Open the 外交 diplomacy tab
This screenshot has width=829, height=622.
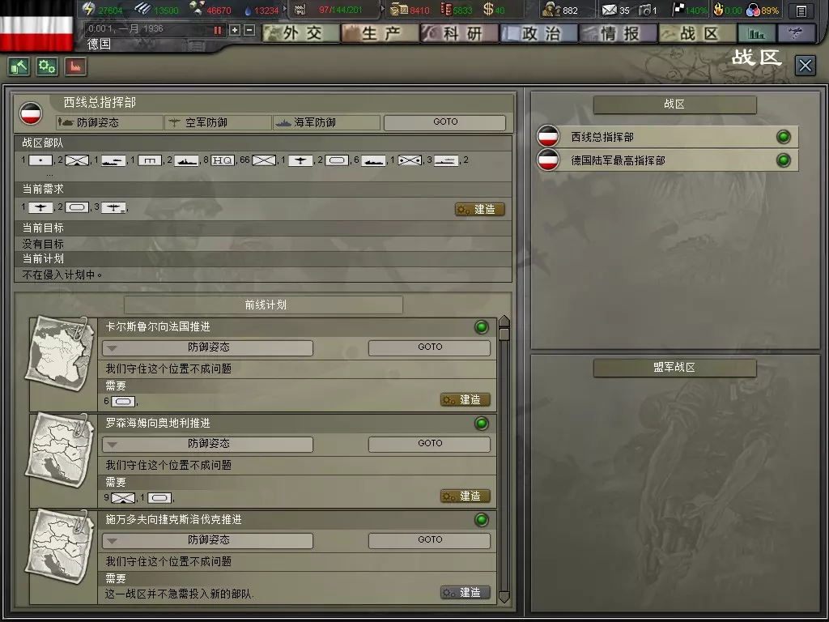(300, 34)
